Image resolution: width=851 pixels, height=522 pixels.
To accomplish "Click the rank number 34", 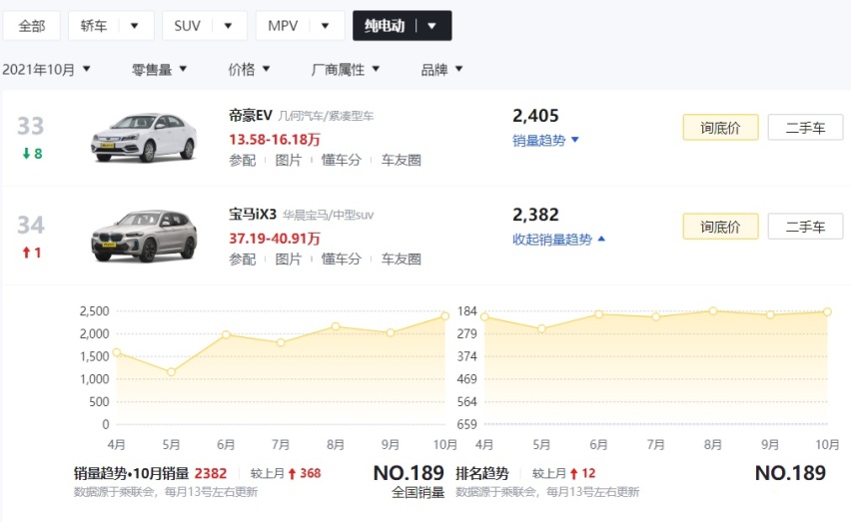I will pyautogui.click(x=30, y=225).
